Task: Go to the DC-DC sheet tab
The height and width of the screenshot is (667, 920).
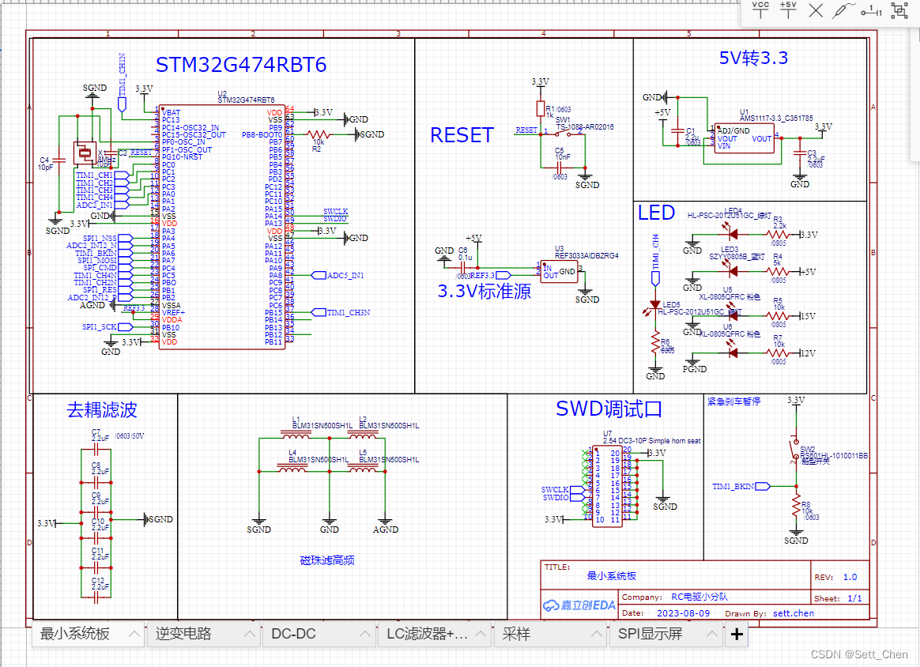Action: click(x=293, y=634)
